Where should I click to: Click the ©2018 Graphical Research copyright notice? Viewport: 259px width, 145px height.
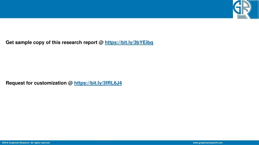click(26, 143)
